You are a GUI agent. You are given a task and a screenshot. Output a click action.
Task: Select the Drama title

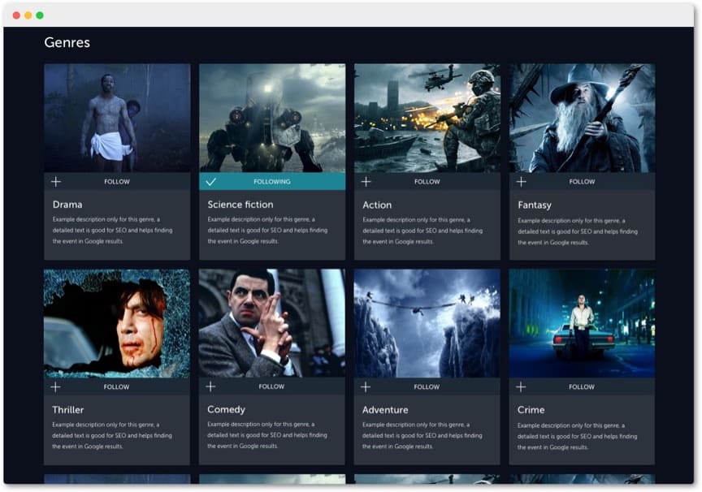pyautogui.click(x=67, y=205)
